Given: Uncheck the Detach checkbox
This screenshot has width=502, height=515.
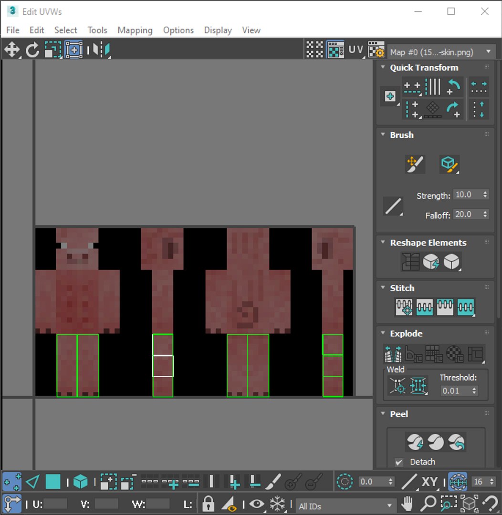Looking at the screenshot, I should tap(399, 462).
